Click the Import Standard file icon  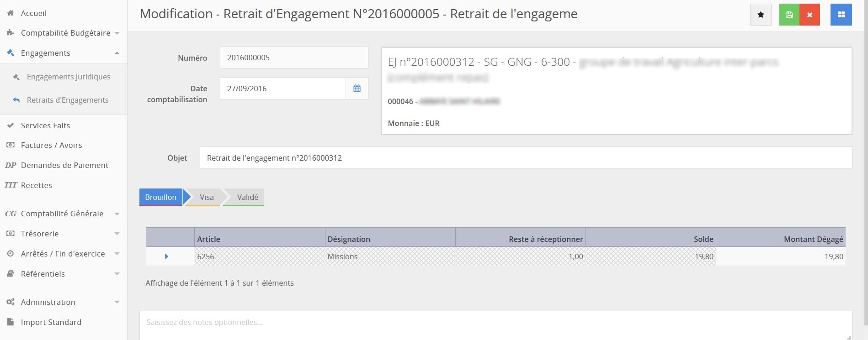click(x=11, y=322)
